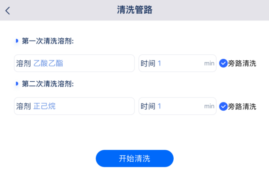Select the 清洗管路 page title
This screenshot has height=180, width=269.
[134, 10]
